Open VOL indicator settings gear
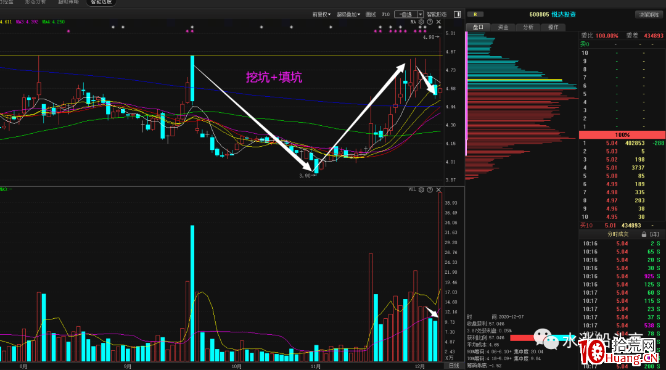The width and height of the screenshot is (666, 370). click(421, 189)
